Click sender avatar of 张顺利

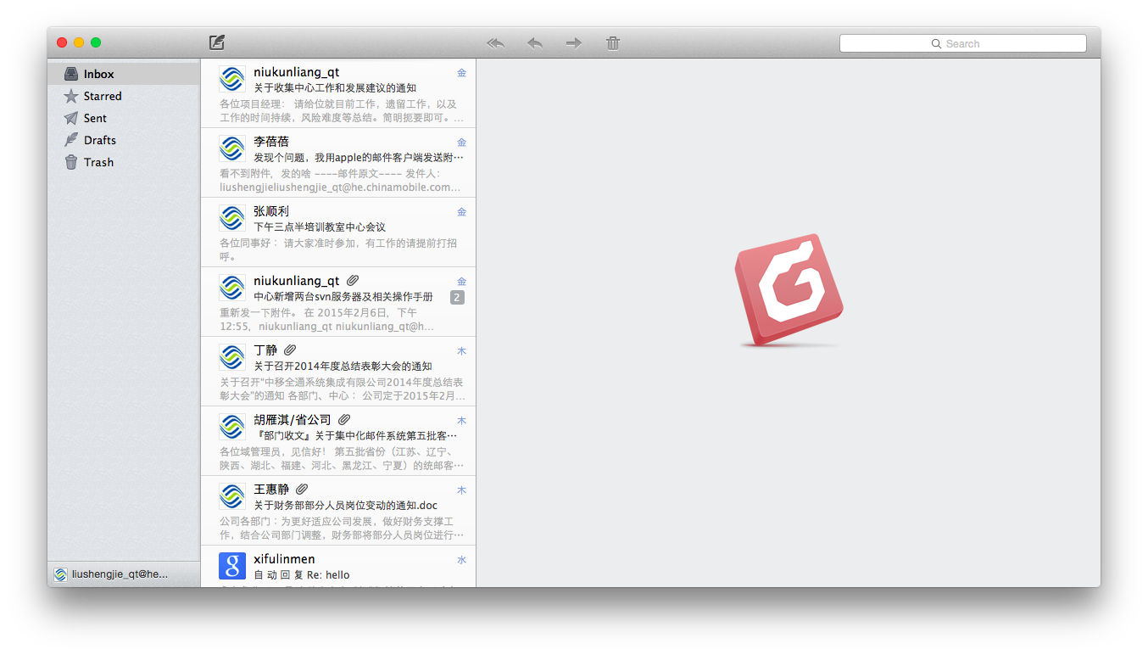click(x=232, y=218)
